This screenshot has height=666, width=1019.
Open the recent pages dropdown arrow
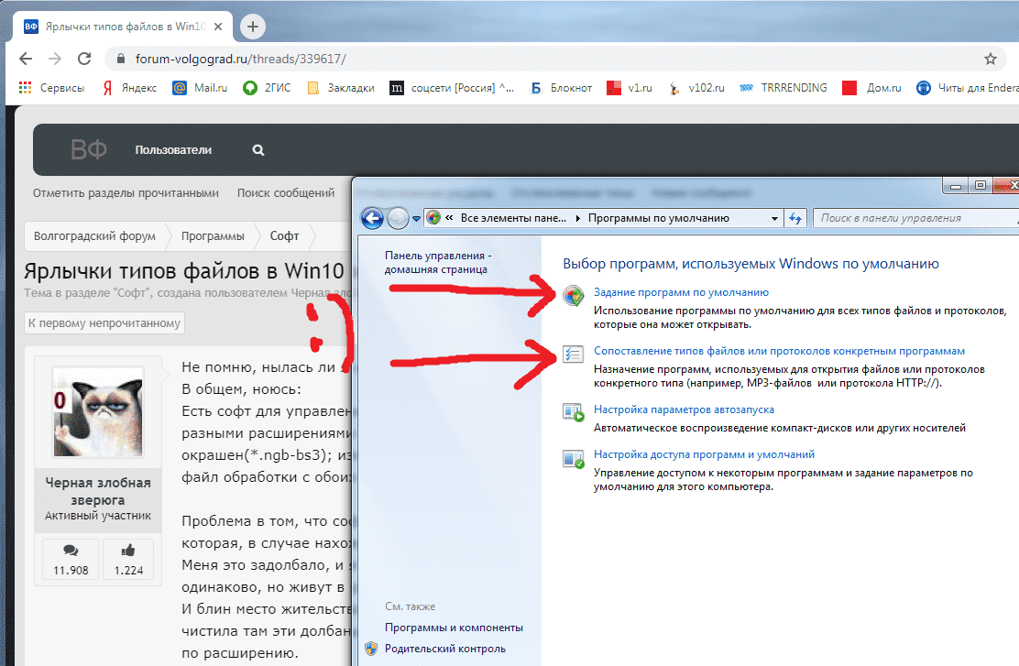tap(417, 219)
